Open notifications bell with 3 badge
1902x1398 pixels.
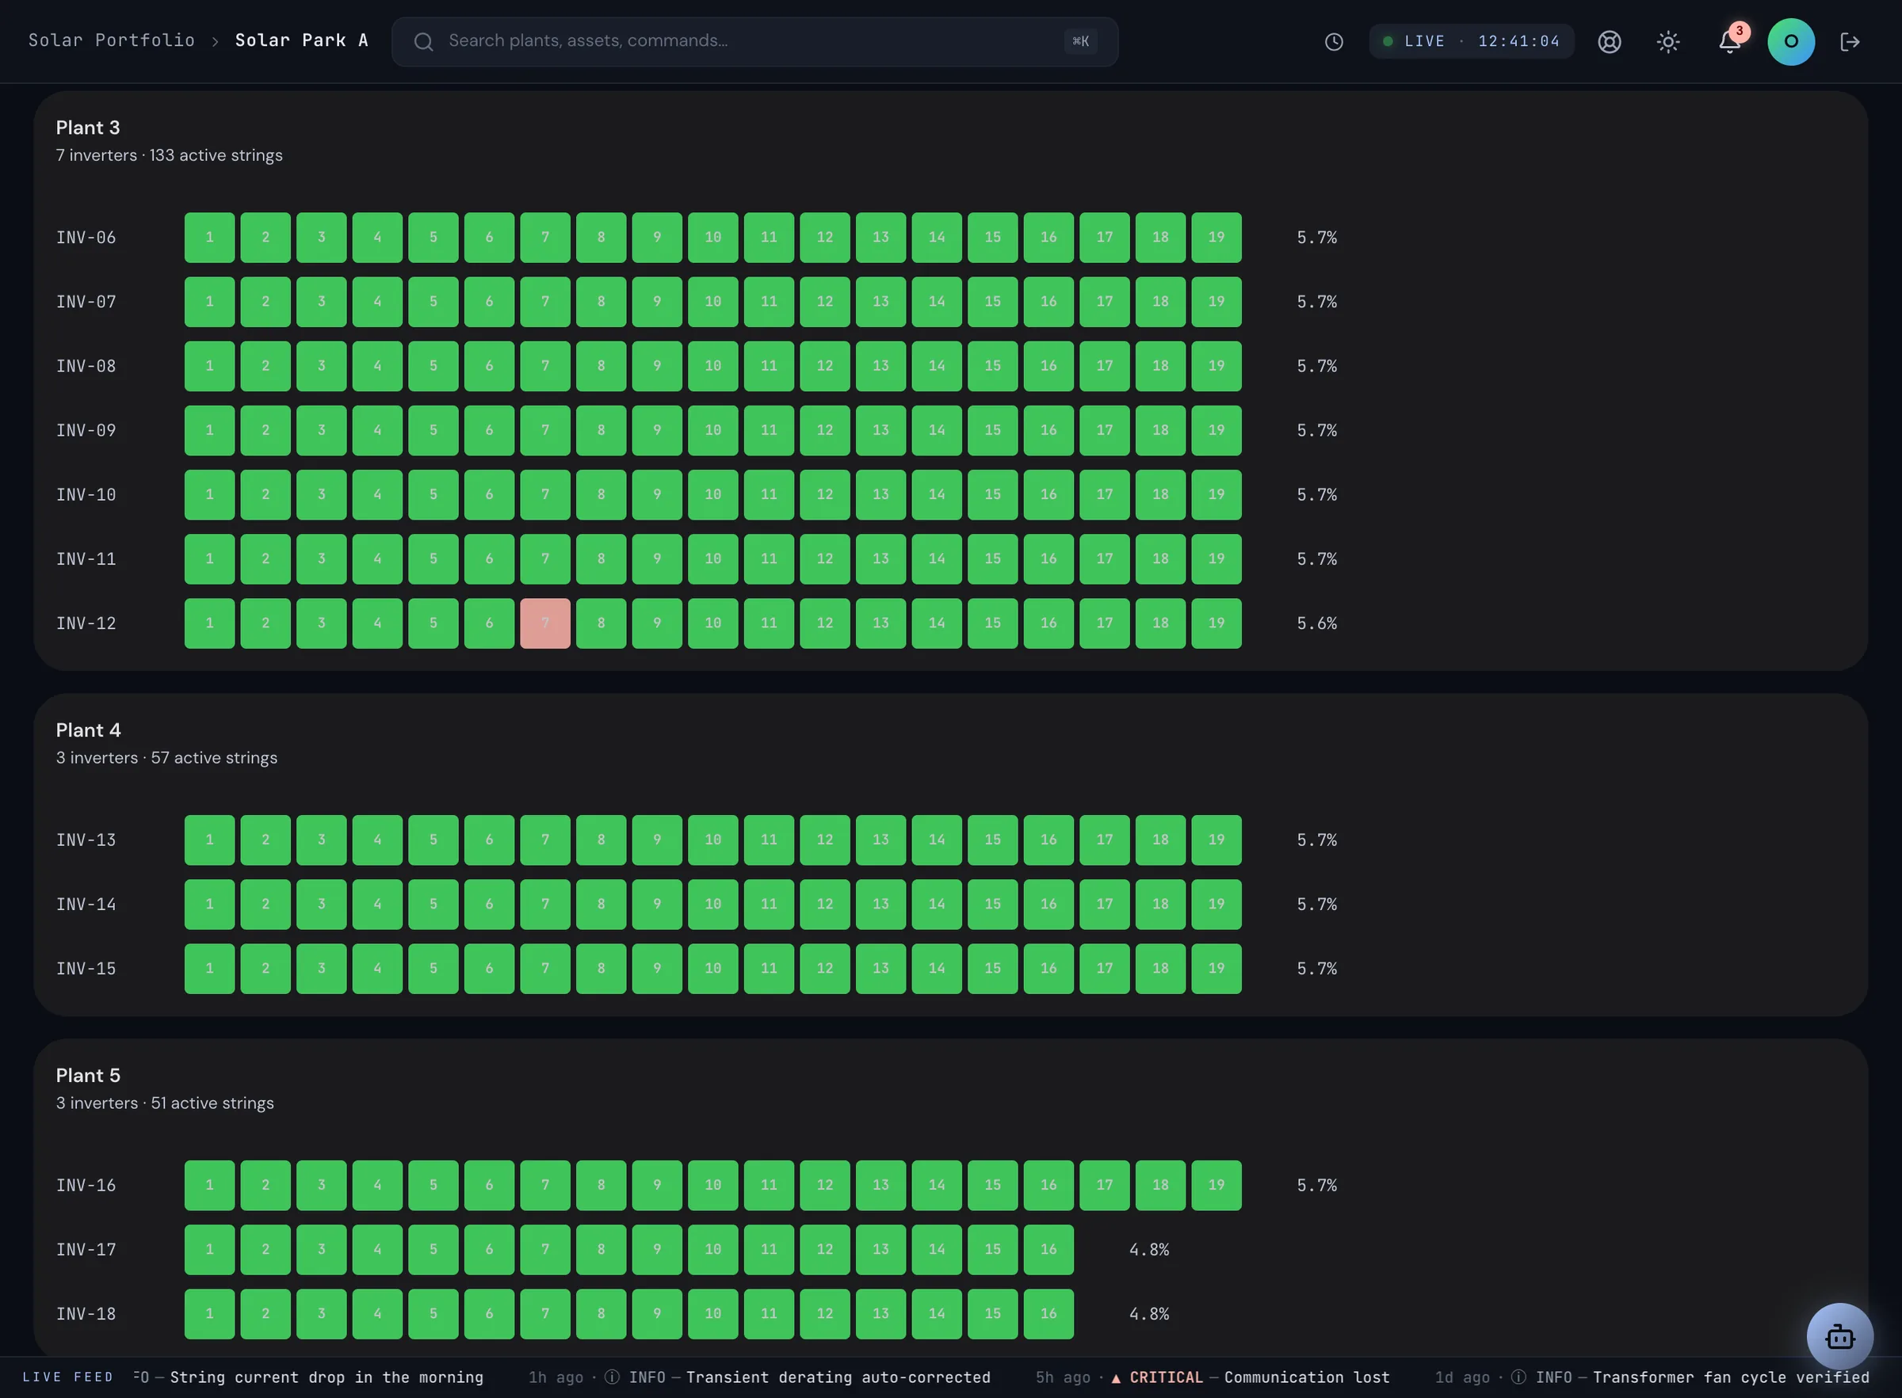(x=1729, y=41)
